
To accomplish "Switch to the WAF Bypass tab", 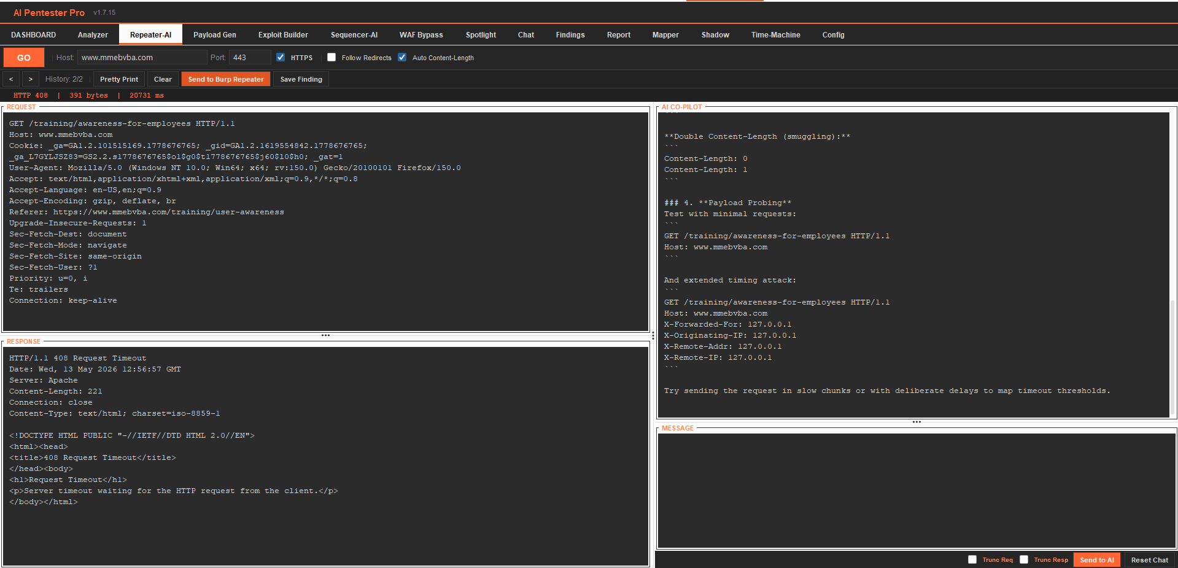I will pyautogui.click(x=421, y=35).
